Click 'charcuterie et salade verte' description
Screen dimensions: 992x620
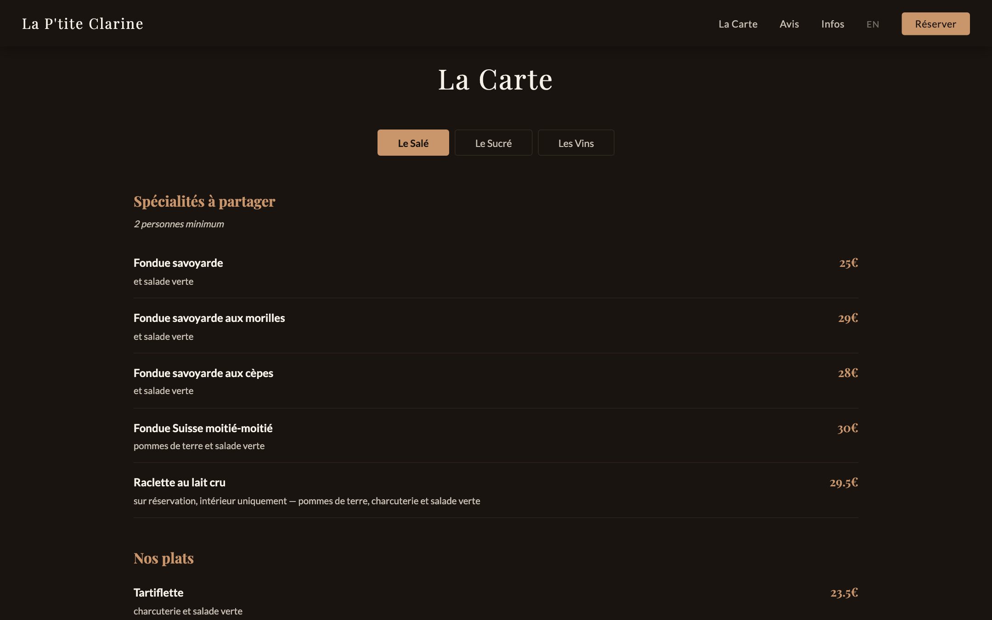(x=188, y=611)
